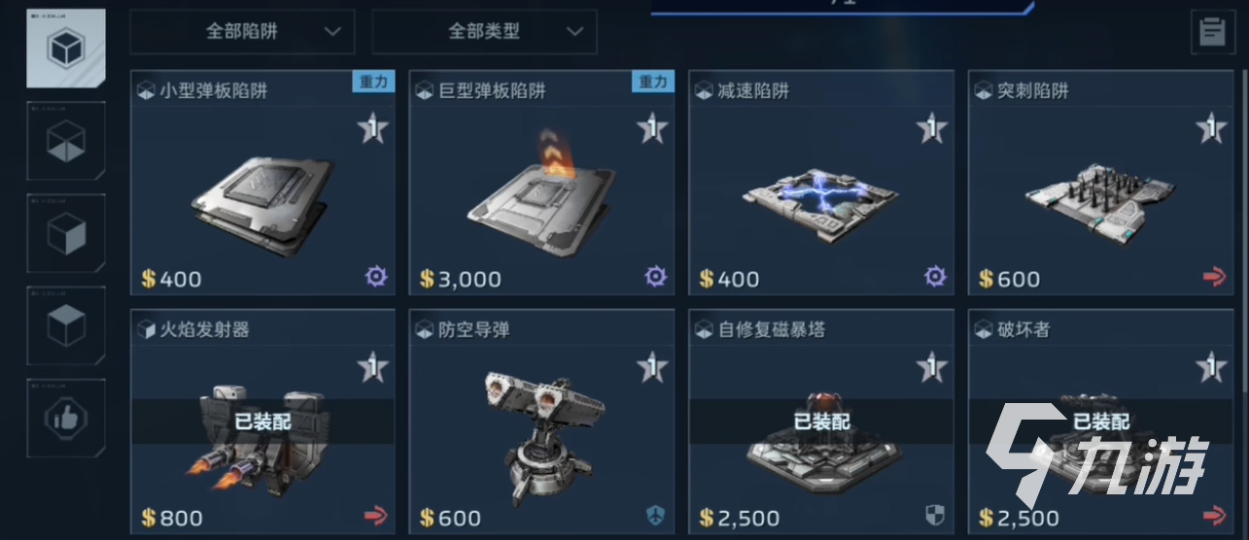Switch to the third cube sidebar tab
This screenshot has width=1249, height=540.
(x=66, y=233)
